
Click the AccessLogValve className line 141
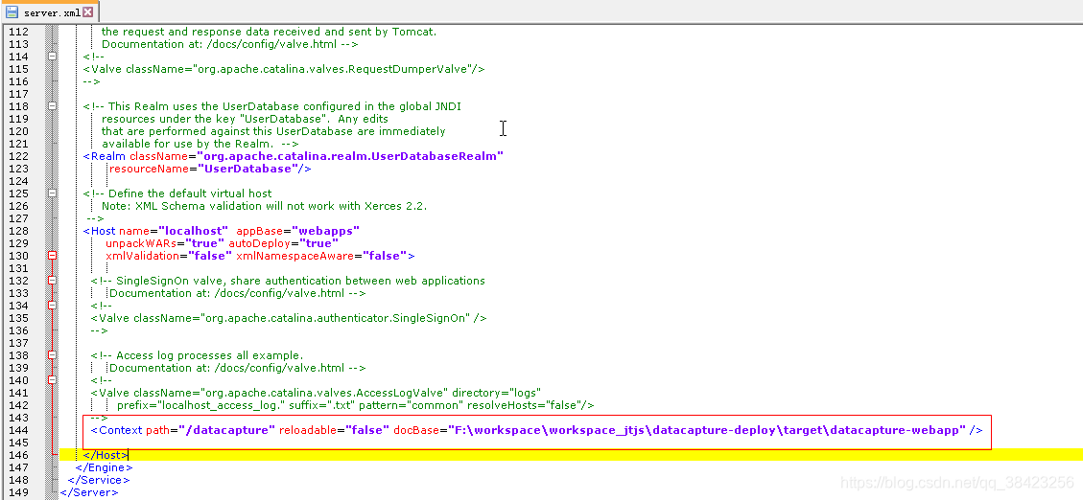tap(316, 393)
